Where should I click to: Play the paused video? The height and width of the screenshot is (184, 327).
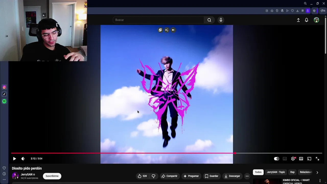[x=15, y=159]
